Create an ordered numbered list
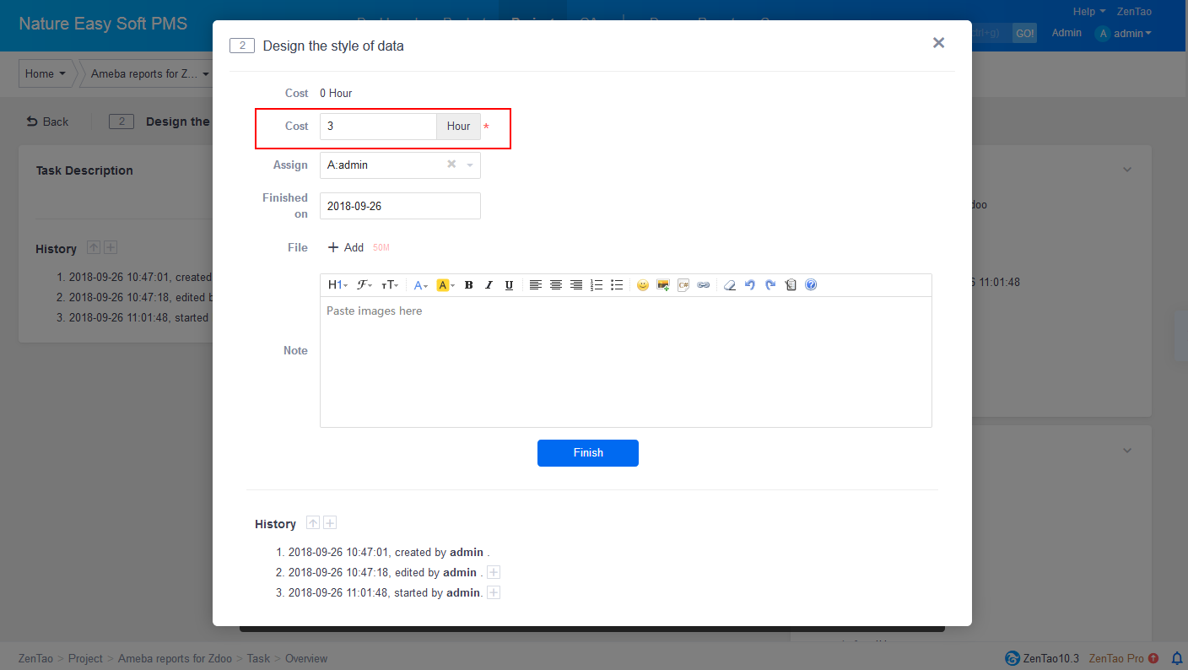1188x670 pixels. 597,285
